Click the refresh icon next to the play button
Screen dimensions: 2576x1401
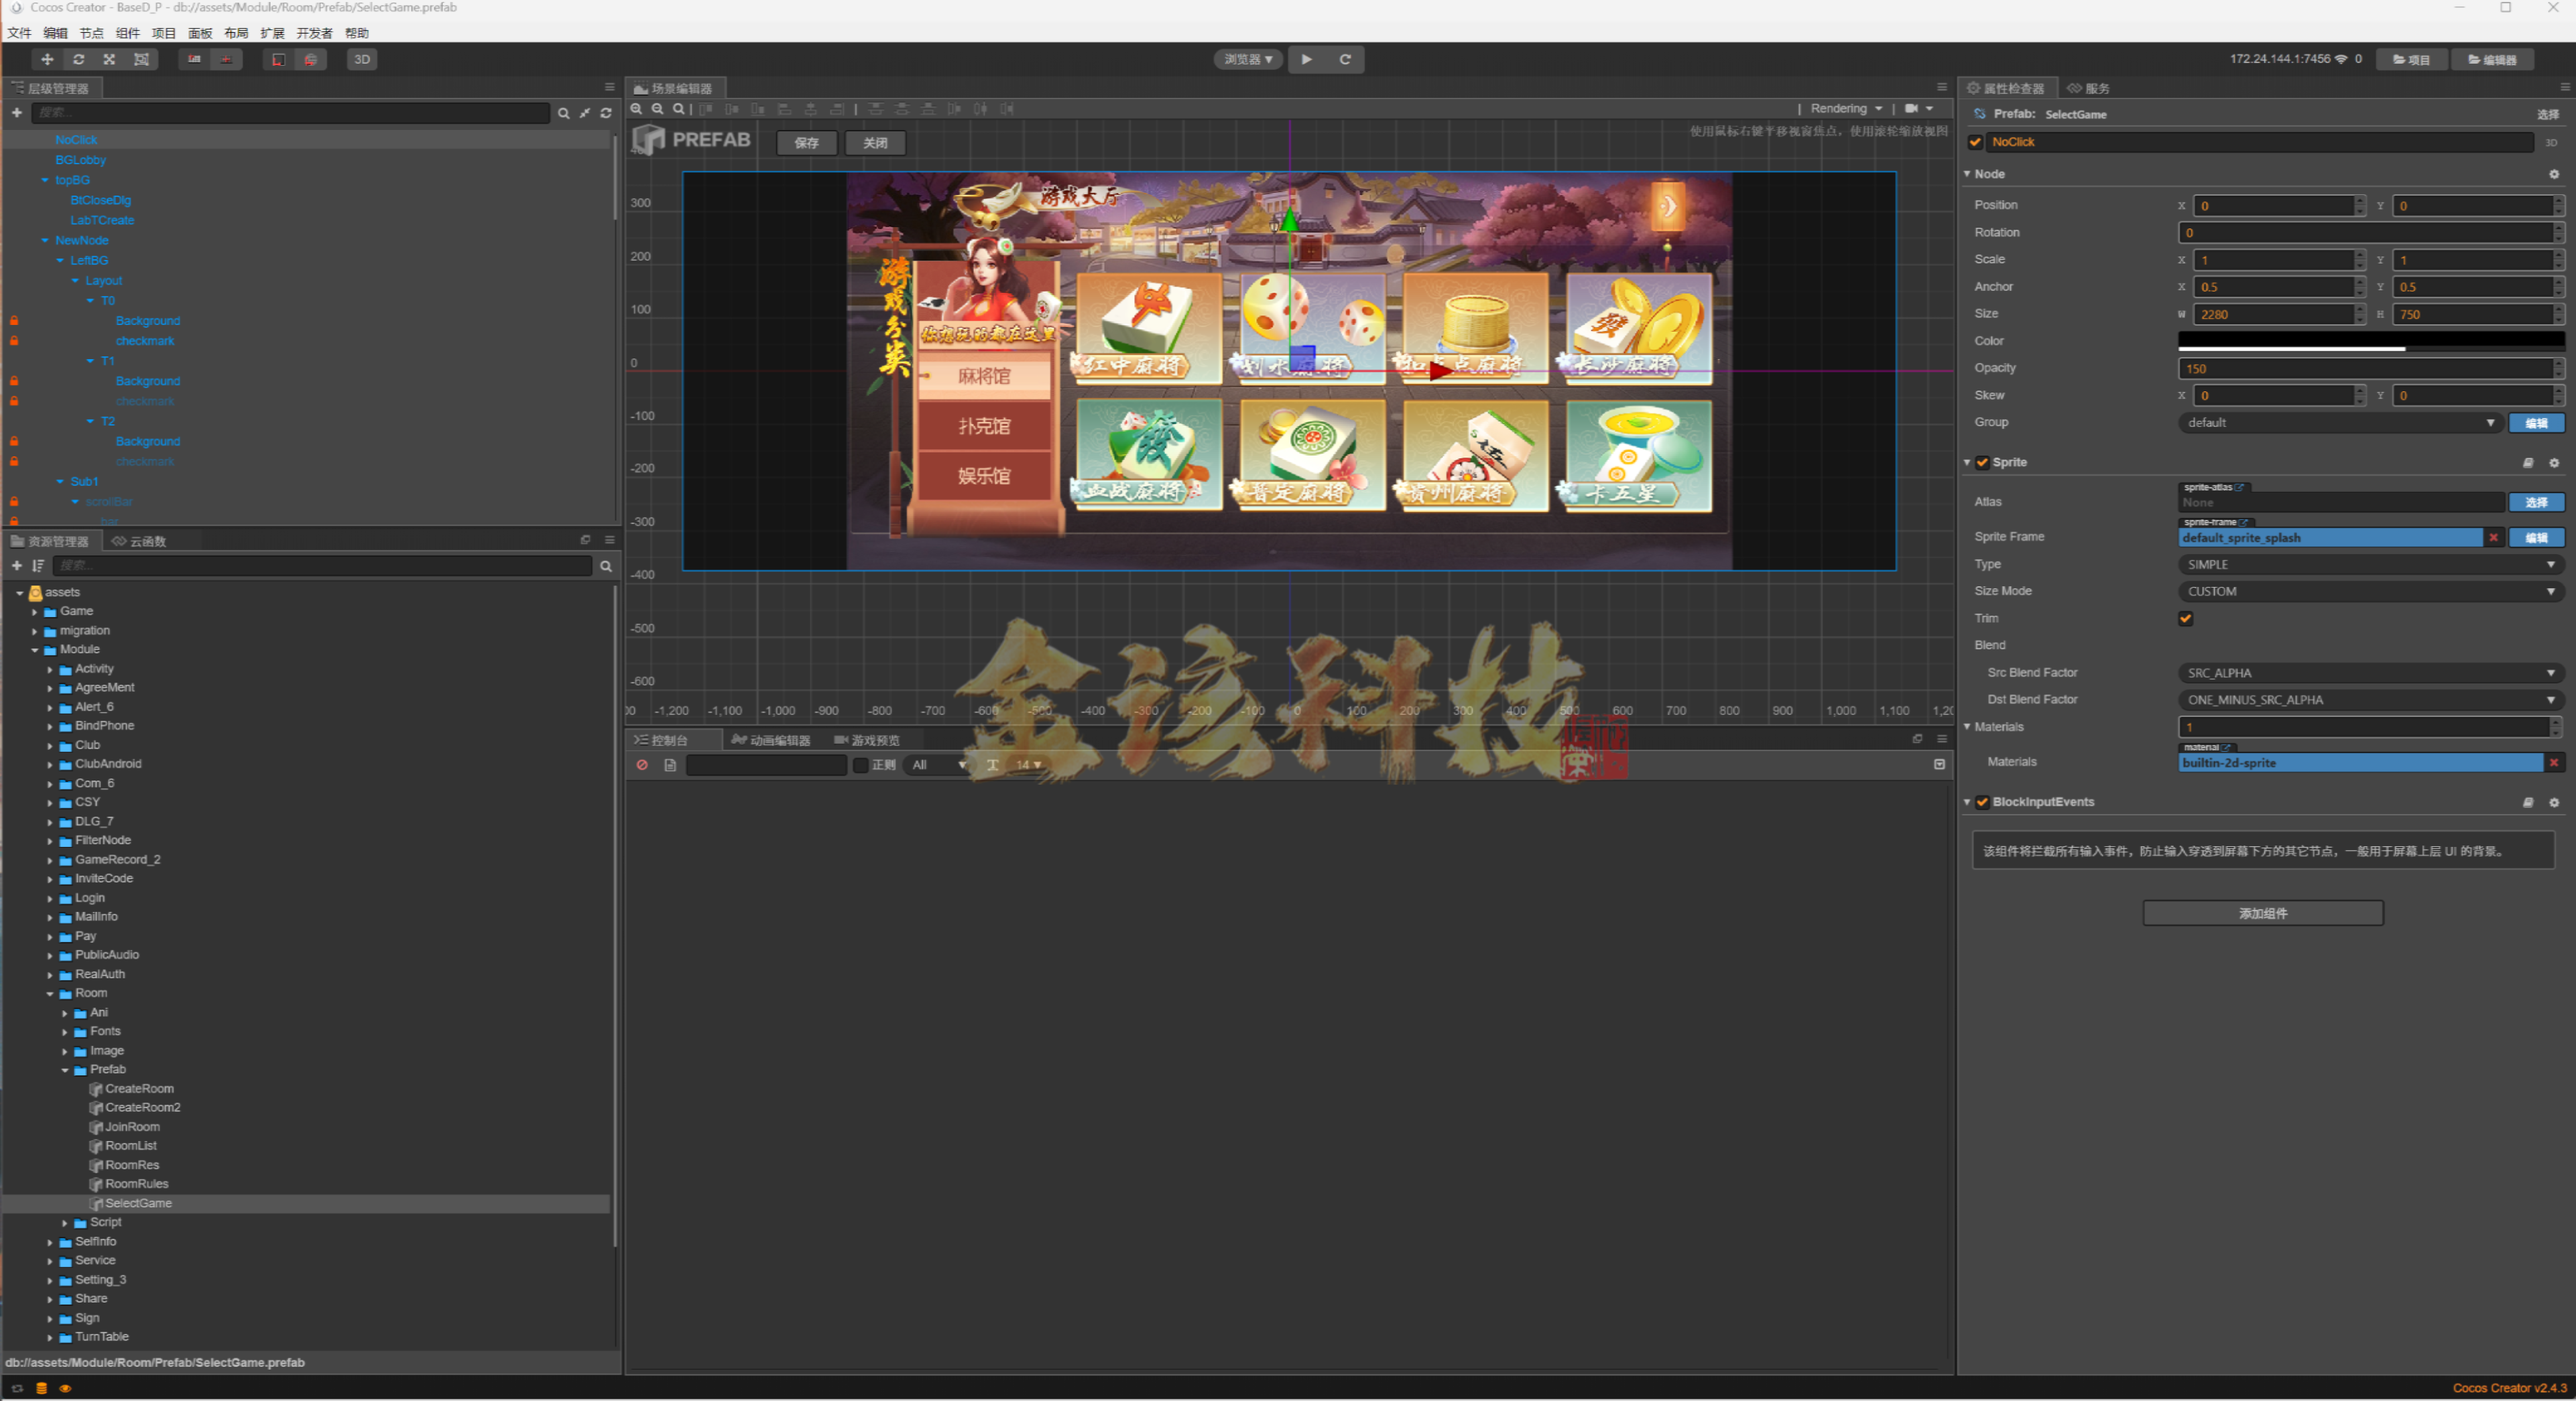point(1346,59)
